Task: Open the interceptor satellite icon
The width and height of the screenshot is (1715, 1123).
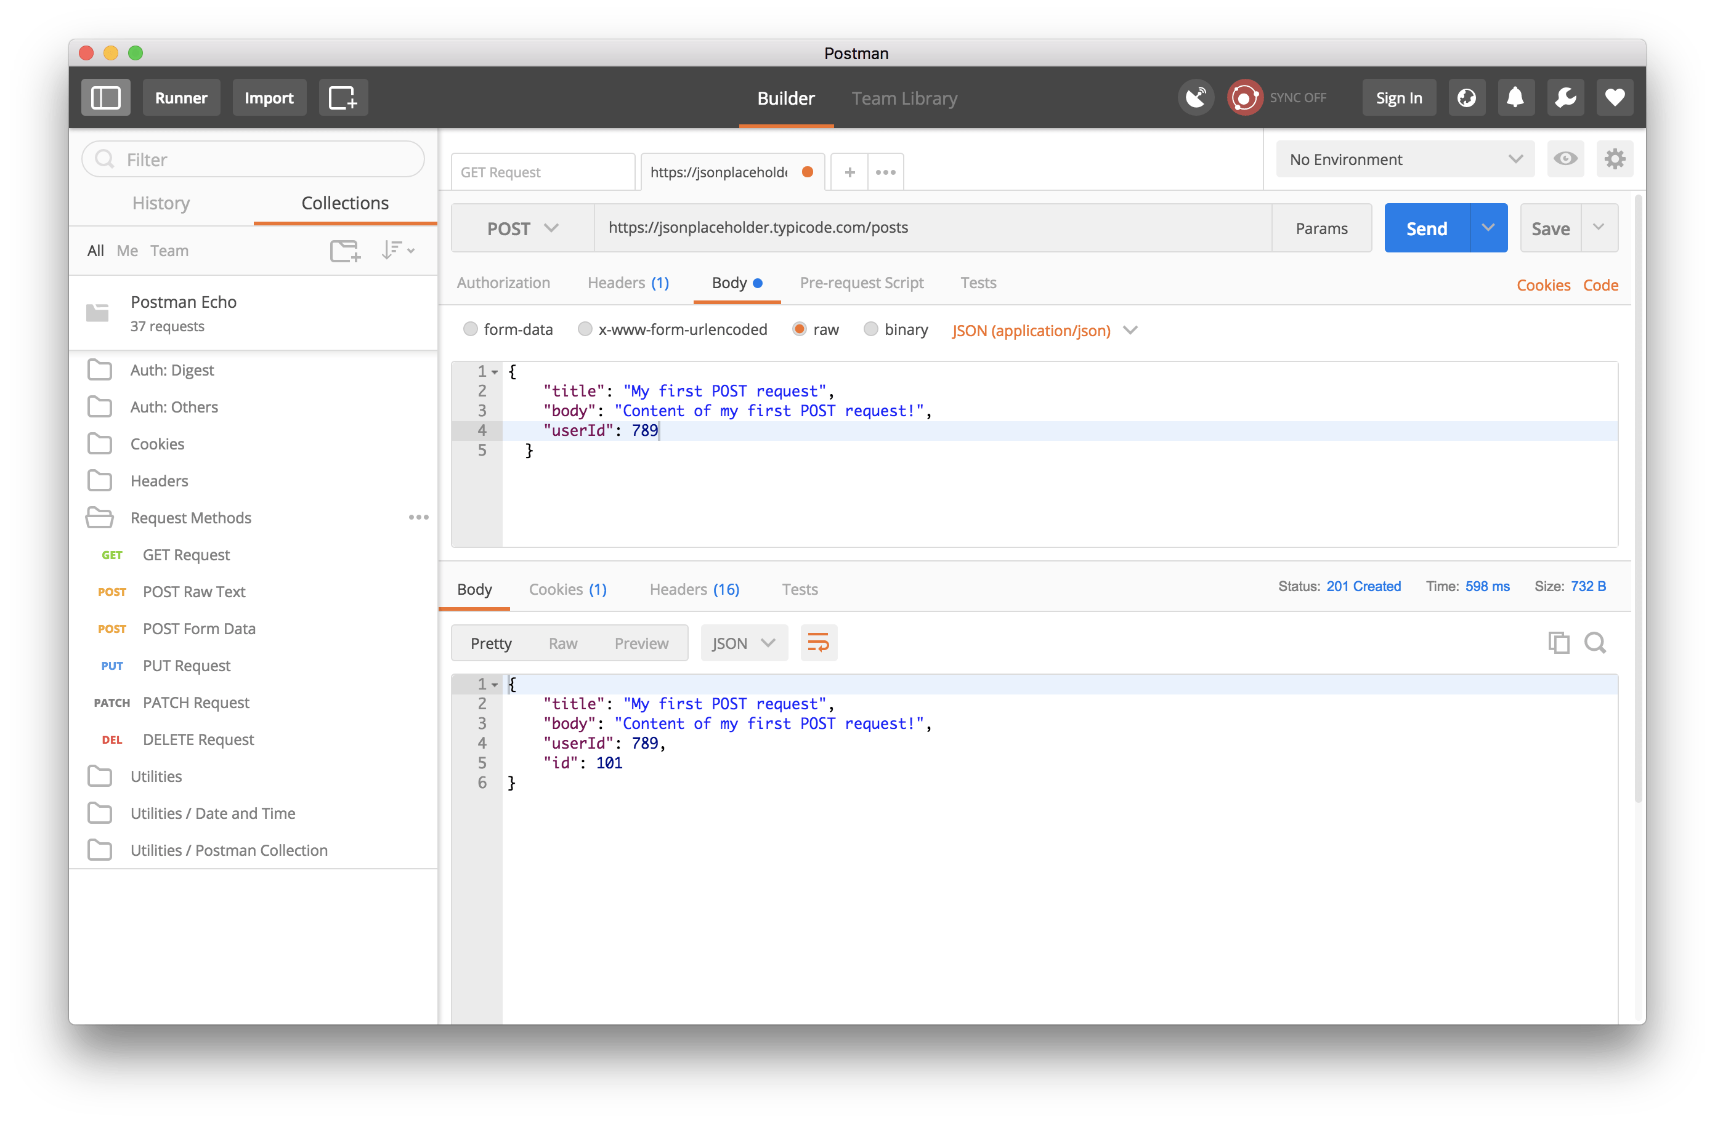Action: tap(1196, 97)
